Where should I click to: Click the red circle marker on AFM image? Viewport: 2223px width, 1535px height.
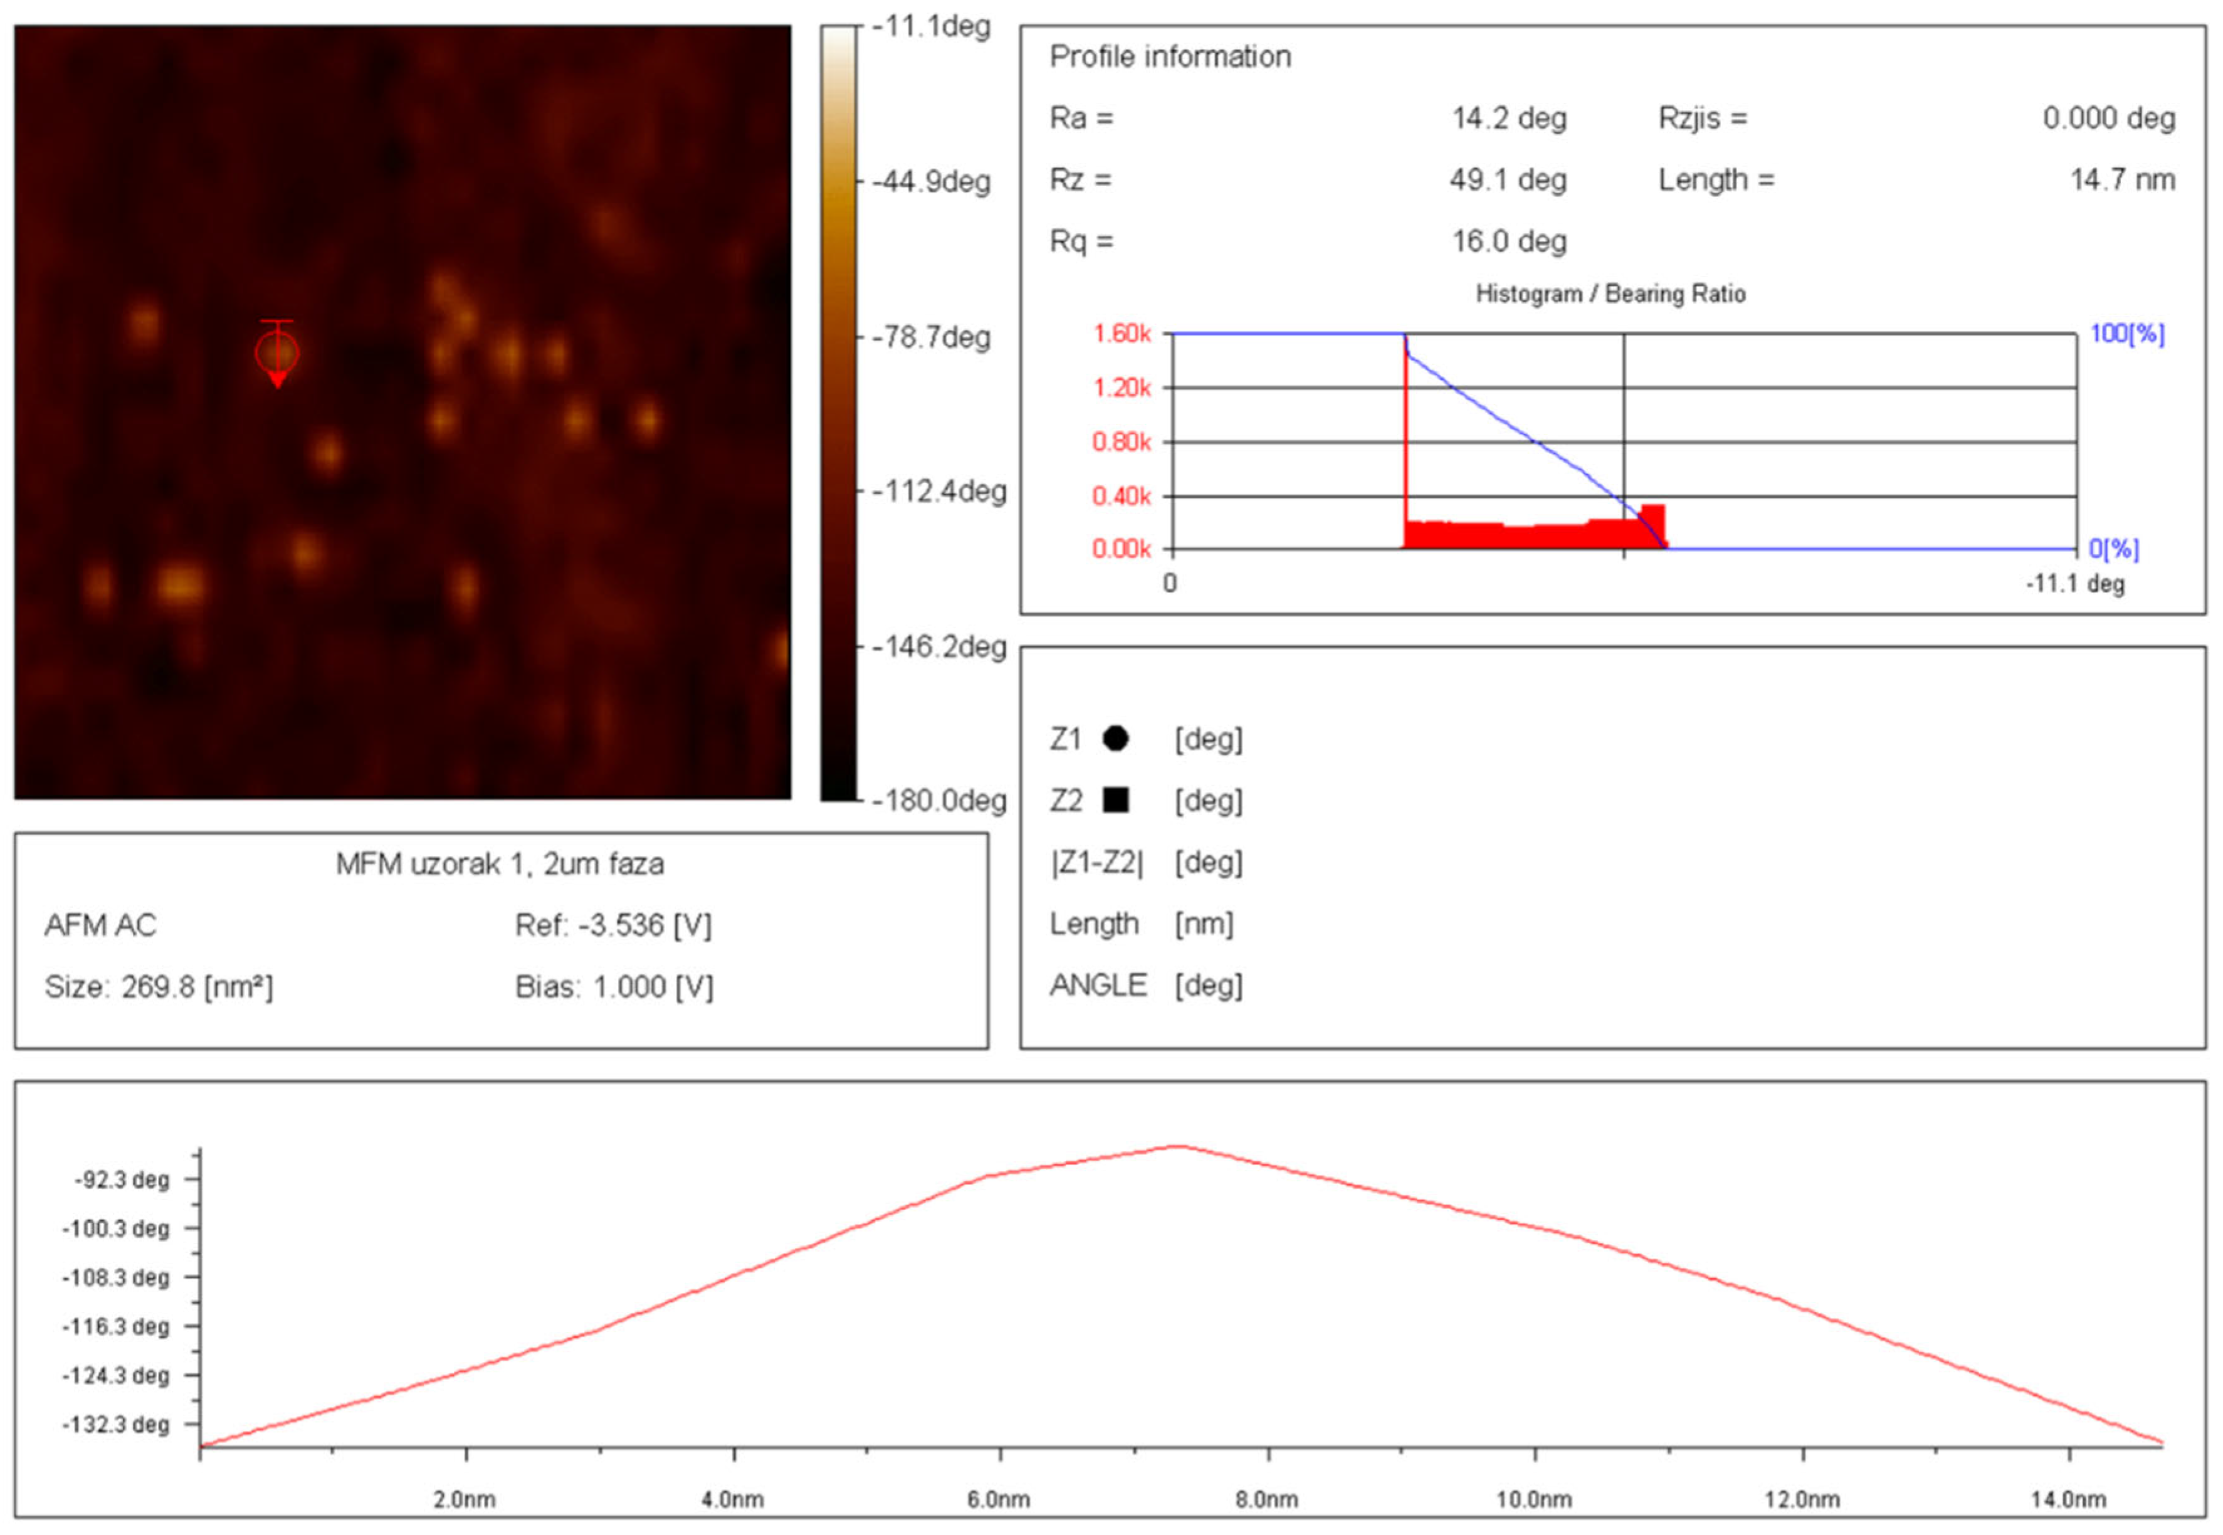tap(277, 353)
